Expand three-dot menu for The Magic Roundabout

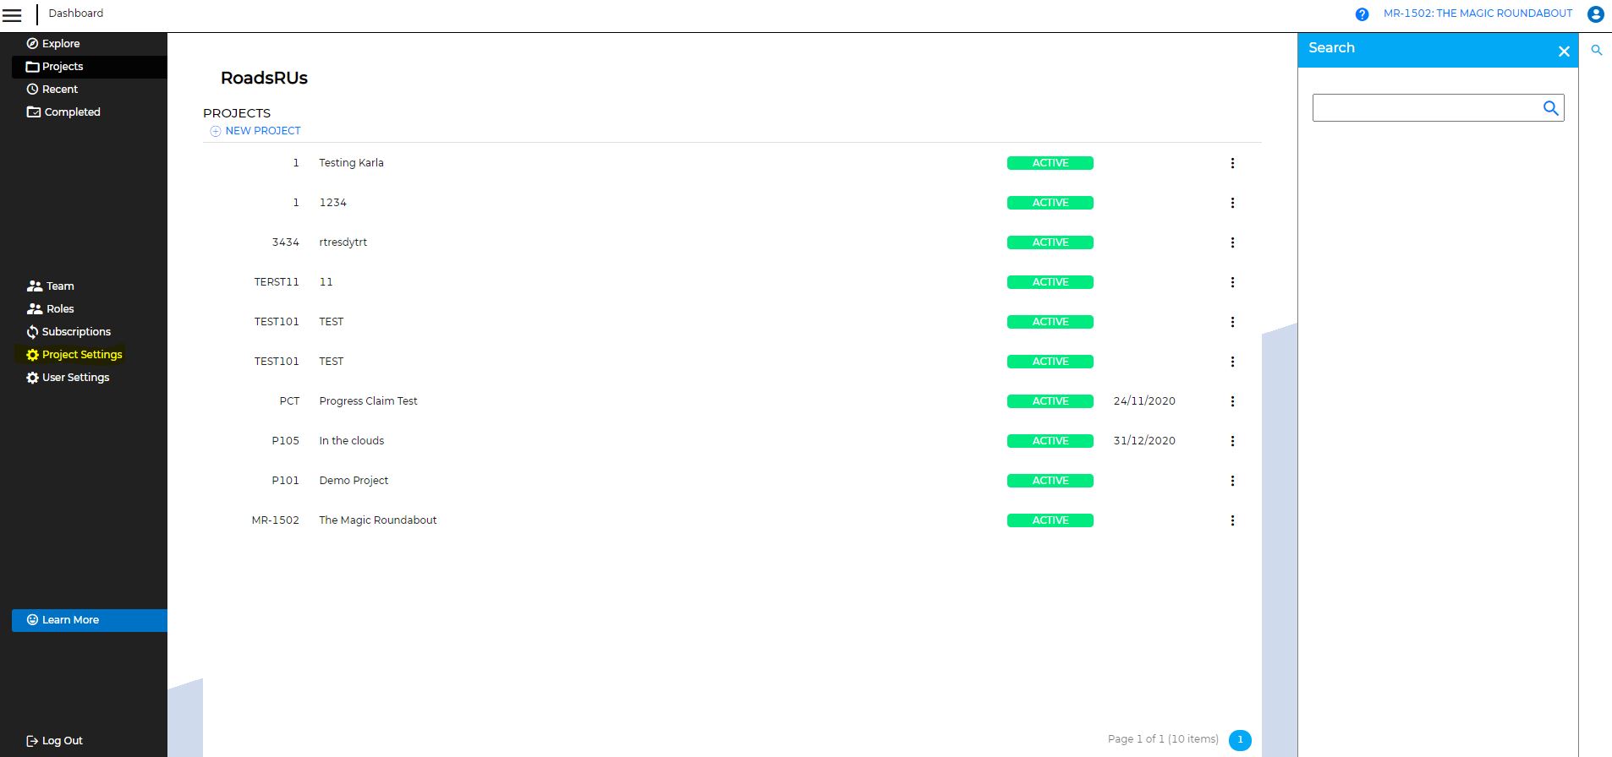click(1232, 520)
